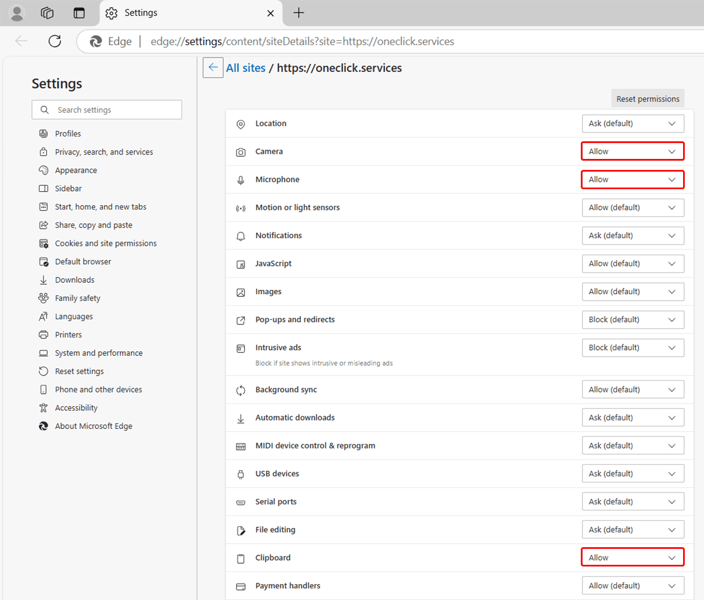Open the Camera Allow dropdown
The image size is (704, 600).
coord(632,151)
